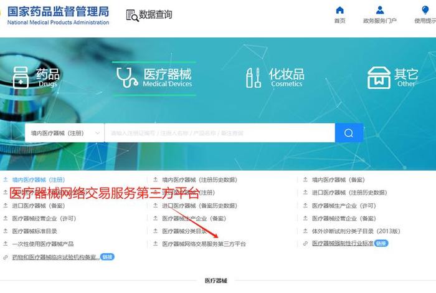
Task: Open 医疗器械生产企业（备案） link
Action: [194, 218]
